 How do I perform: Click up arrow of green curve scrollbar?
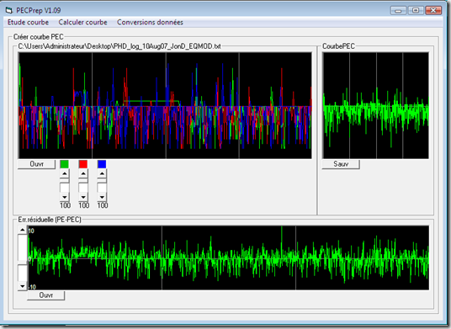pos(65,173)
